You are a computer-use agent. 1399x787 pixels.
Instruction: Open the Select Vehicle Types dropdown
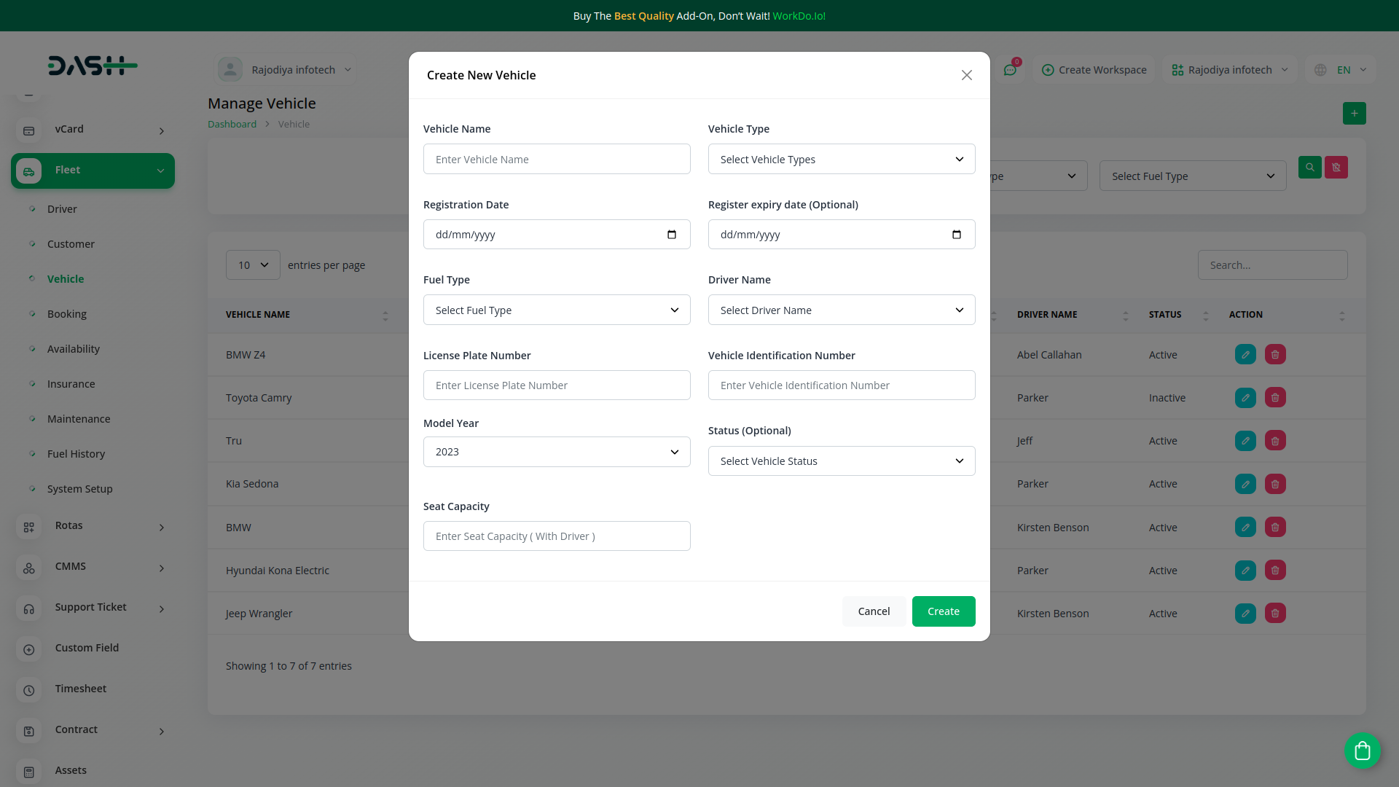tap(841, 159)
